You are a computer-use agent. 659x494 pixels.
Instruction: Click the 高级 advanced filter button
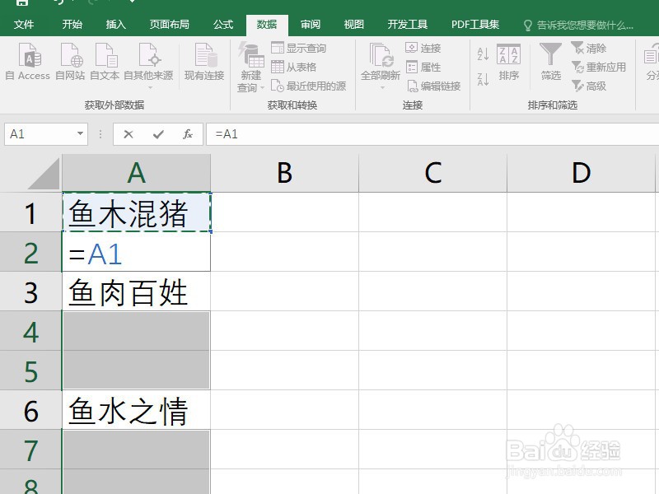[x=589, y=86]
